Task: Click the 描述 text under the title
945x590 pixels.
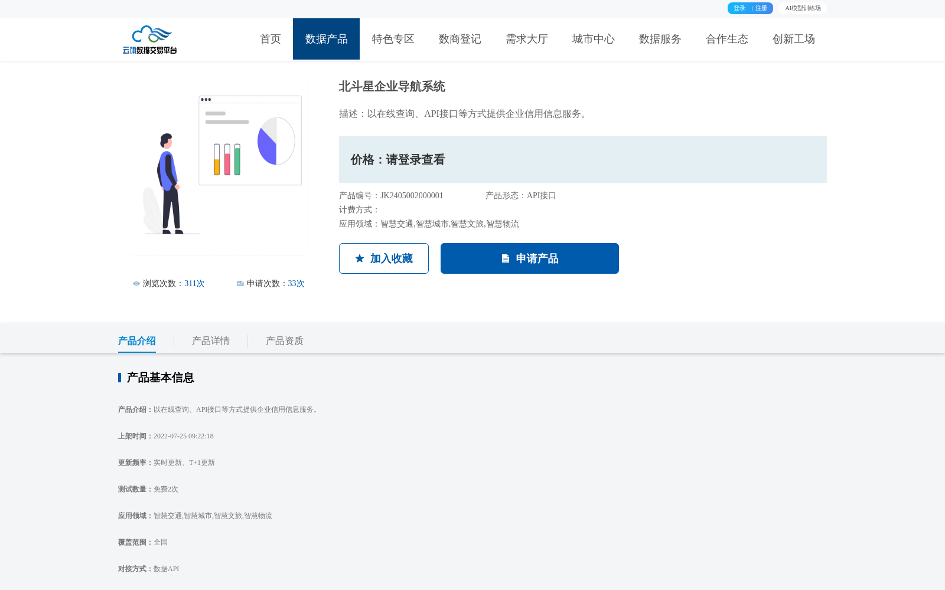Action: 465,114
